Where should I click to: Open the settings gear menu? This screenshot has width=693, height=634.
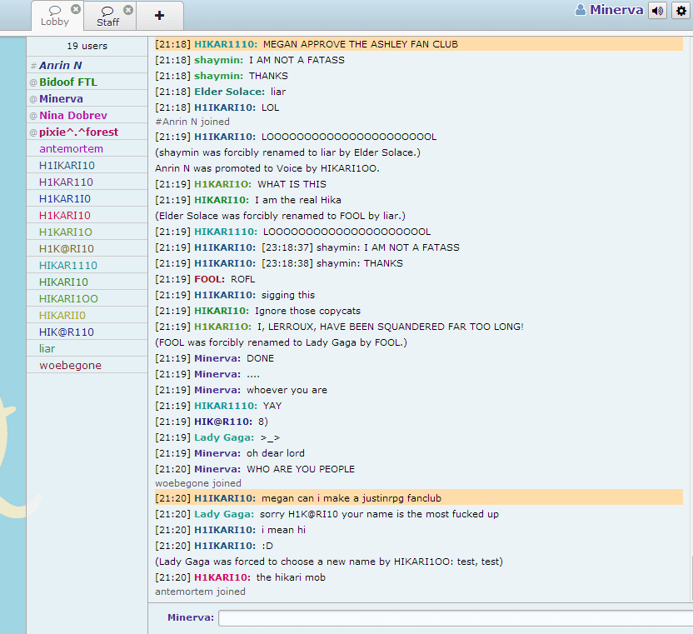(x=681, y=11)
